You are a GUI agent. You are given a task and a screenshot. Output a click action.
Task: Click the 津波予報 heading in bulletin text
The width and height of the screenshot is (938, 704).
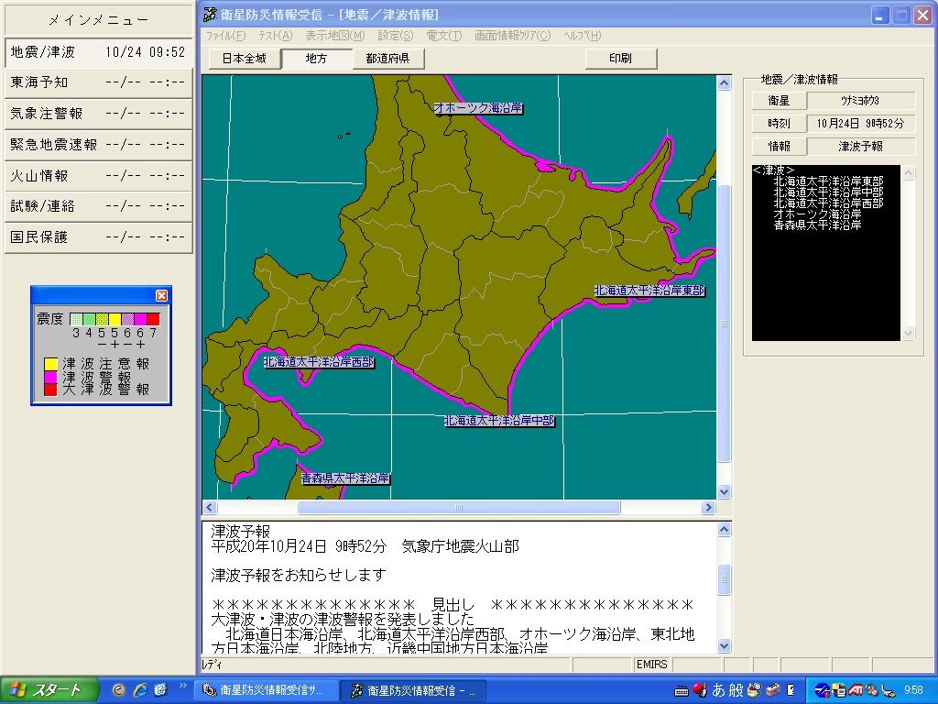pos(241,531)
